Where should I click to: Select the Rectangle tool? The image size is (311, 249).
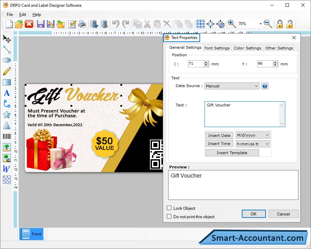tap(7, 82)
